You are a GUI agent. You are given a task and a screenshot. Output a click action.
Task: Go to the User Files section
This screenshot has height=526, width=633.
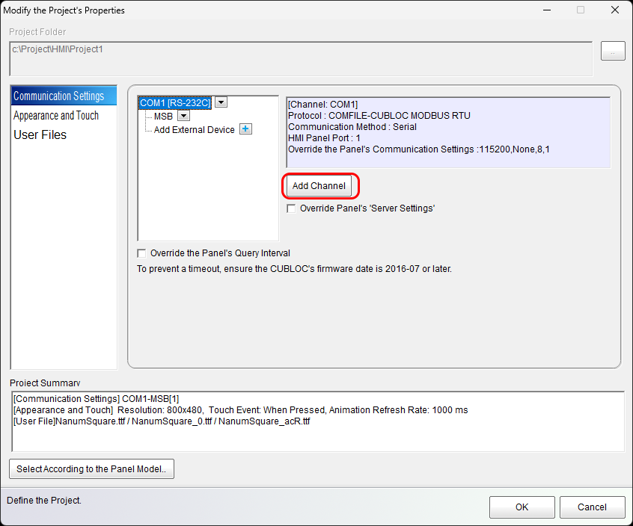coord(40,135)
